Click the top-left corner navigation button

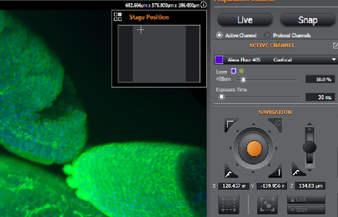230,125
